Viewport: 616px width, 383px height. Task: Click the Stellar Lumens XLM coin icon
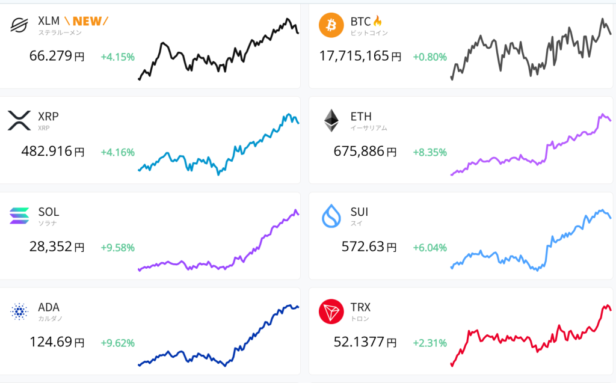coord(19,25)
